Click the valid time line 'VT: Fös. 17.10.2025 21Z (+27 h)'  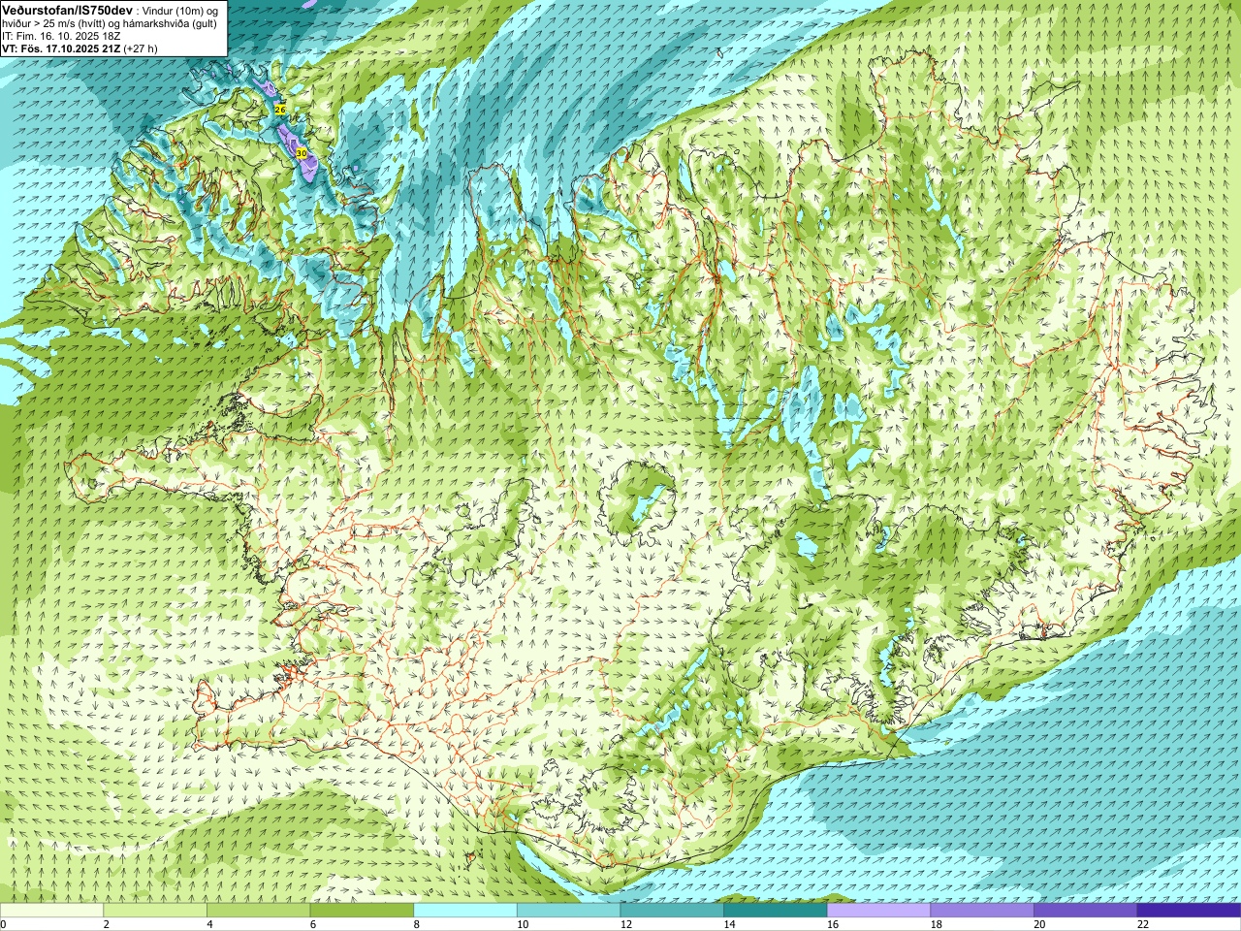pos(80,48)
